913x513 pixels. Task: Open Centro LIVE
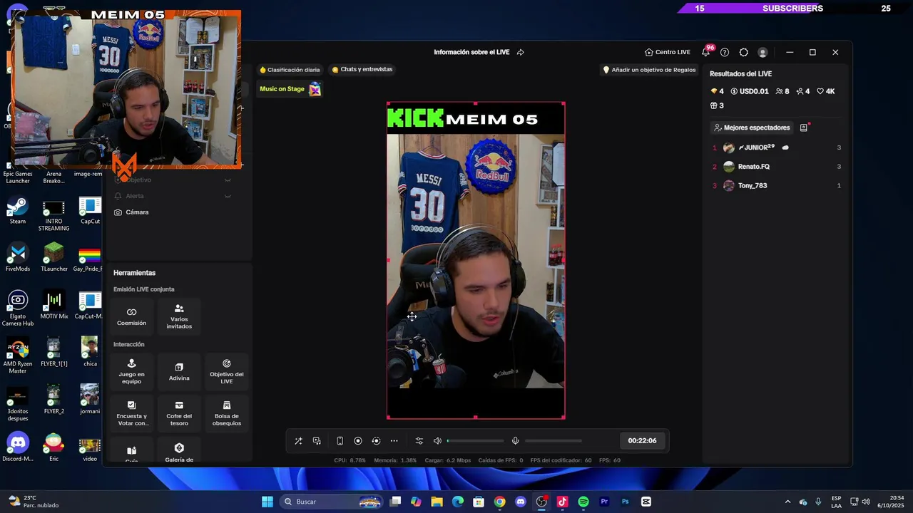[x=668, y=52]
